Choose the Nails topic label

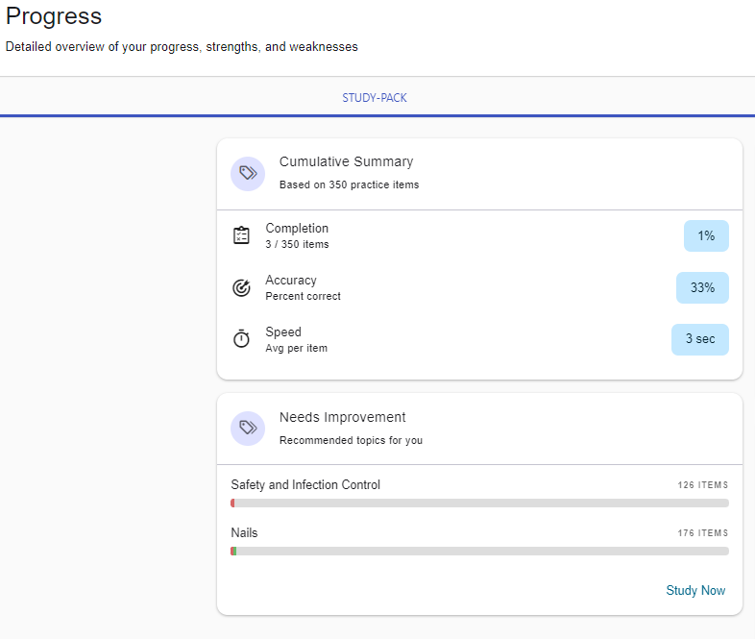pos(244,532)
